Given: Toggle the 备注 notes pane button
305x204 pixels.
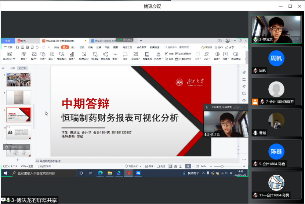Looking at the screenshot, I should click(149, 166).
